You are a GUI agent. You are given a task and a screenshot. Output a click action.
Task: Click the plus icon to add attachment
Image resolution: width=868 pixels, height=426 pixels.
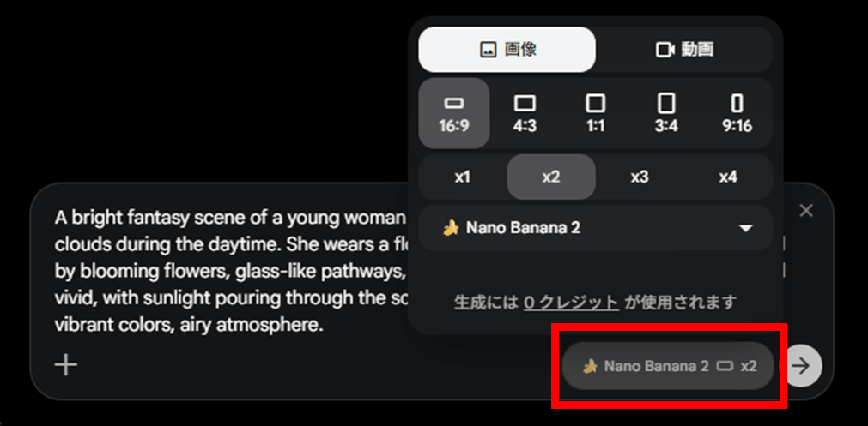point(66,365)
